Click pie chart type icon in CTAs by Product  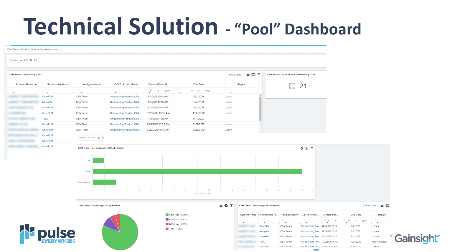click(x=226, y=206)
